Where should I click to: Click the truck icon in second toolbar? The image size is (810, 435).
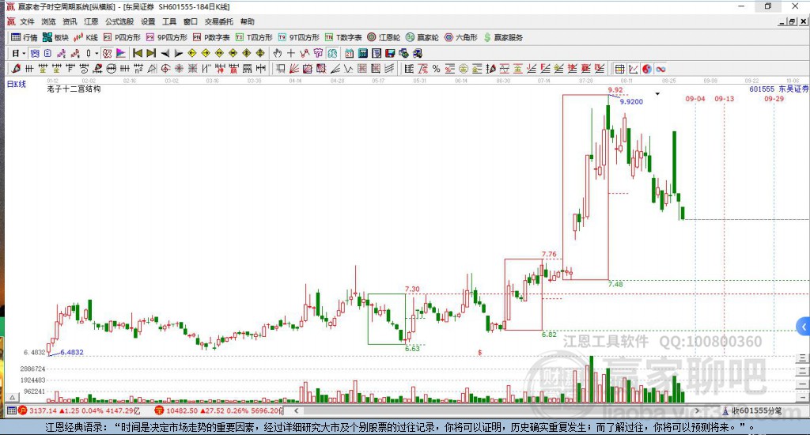tap(418, 53)
